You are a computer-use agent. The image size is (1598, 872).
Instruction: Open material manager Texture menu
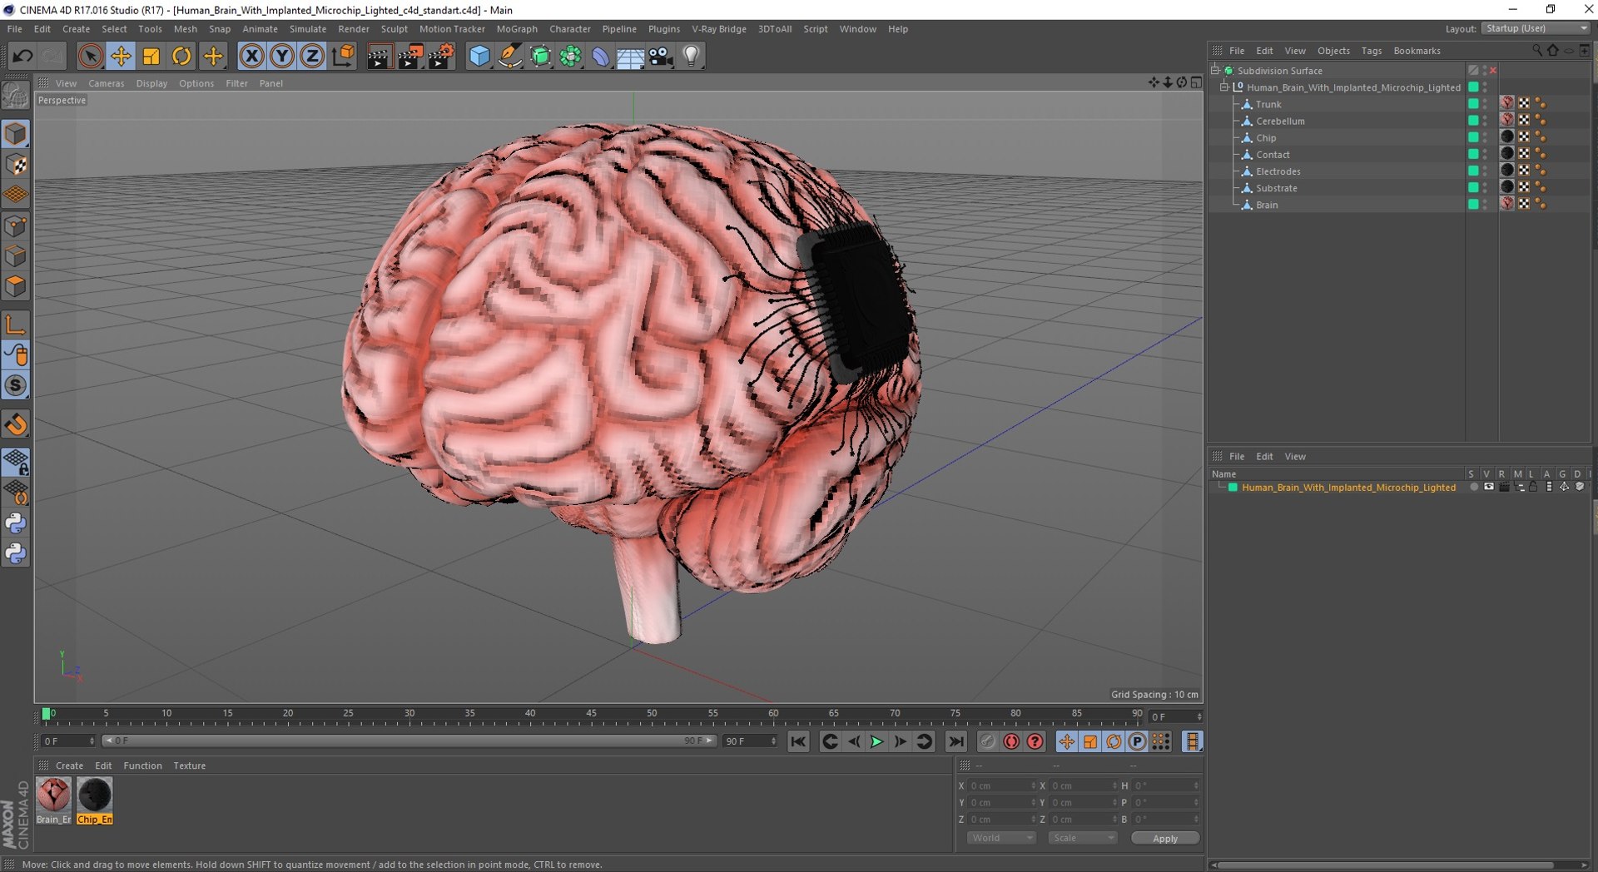coord(189,765)
